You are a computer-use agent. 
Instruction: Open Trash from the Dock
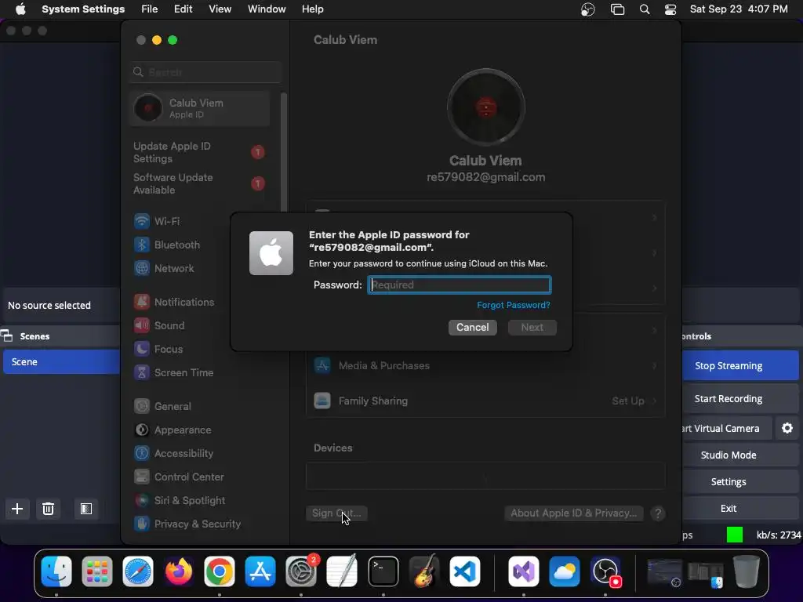tap(747, 571)
